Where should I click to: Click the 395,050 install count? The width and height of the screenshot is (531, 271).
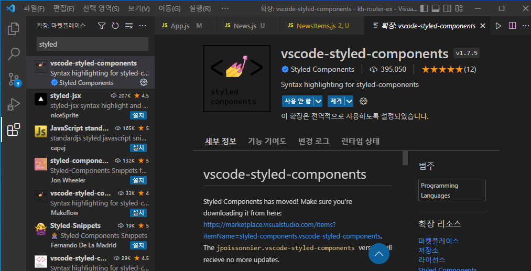point(388,69)
